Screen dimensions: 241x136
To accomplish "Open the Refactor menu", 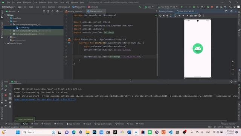I will (43, 2).
